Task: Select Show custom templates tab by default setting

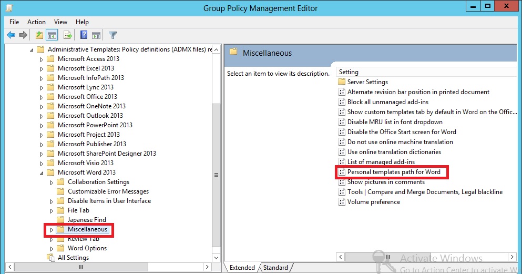Action: tap(432, 112)
